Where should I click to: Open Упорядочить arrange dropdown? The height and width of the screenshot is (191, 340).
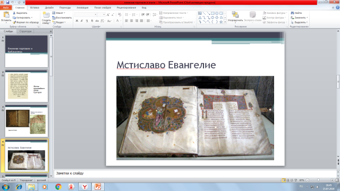(235, 16)
